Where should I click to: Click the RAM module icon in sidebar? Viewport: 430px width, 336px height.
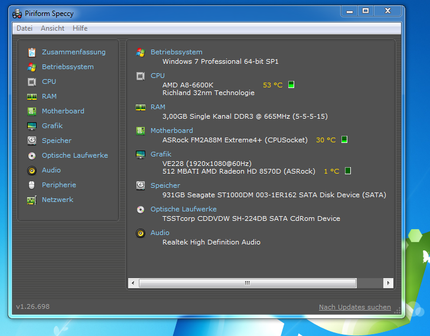tap(32, 96)
